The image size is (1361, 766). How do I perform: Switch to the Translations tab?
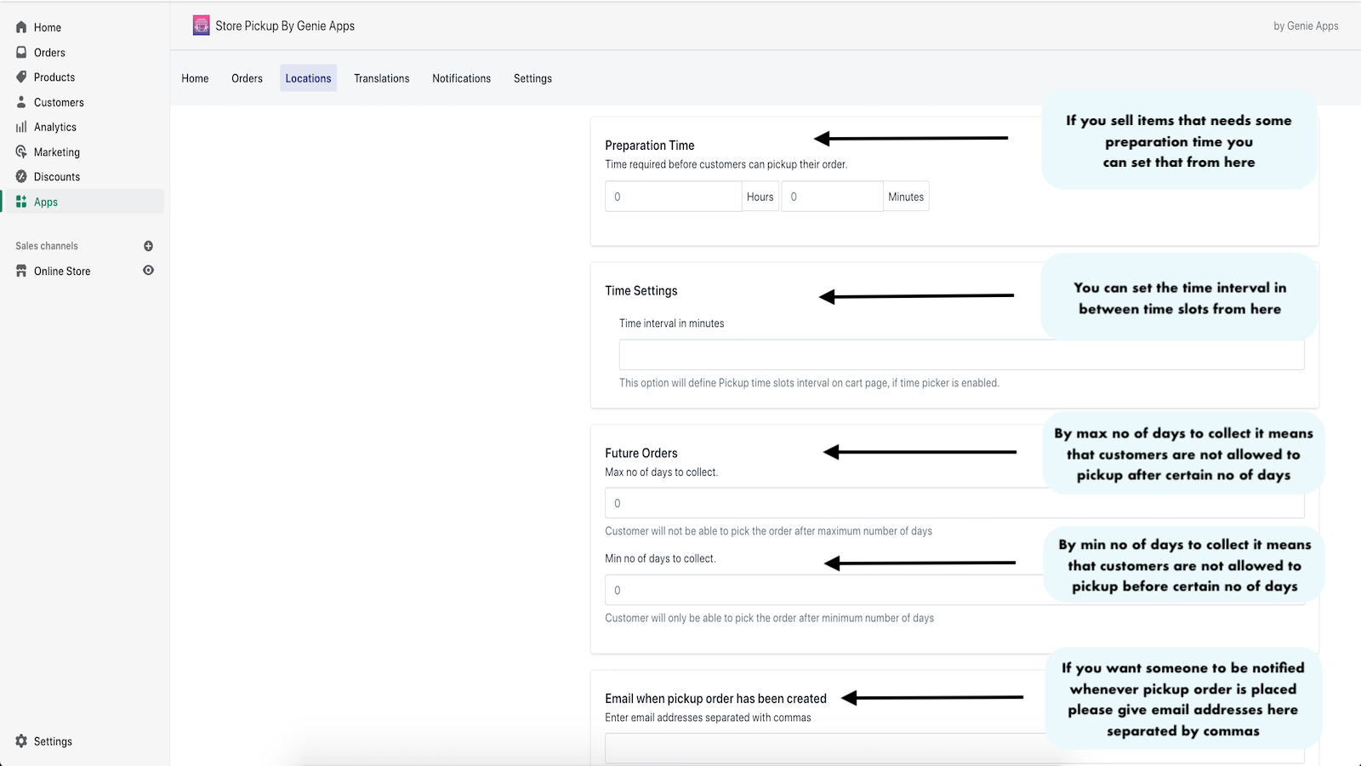(381, 78)
